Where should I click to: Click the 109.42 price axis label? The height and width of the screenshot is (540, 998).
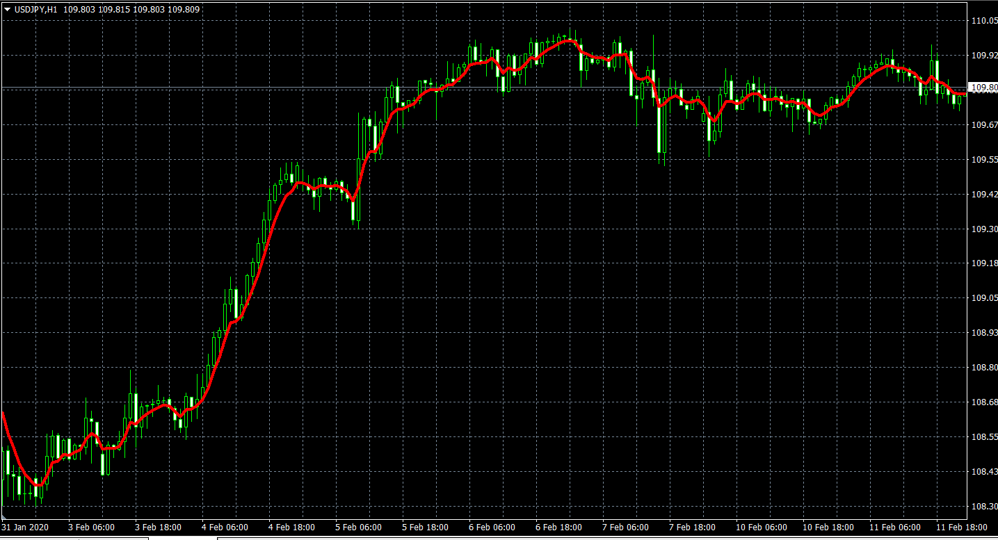pyautogui.click(x=983, y=195)
